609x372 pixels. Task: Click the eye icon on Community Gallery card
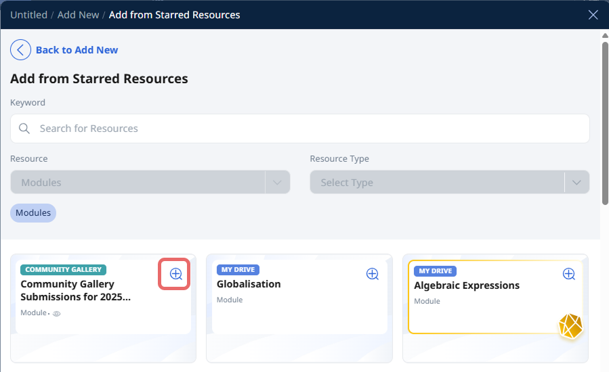tap(57, 313)
